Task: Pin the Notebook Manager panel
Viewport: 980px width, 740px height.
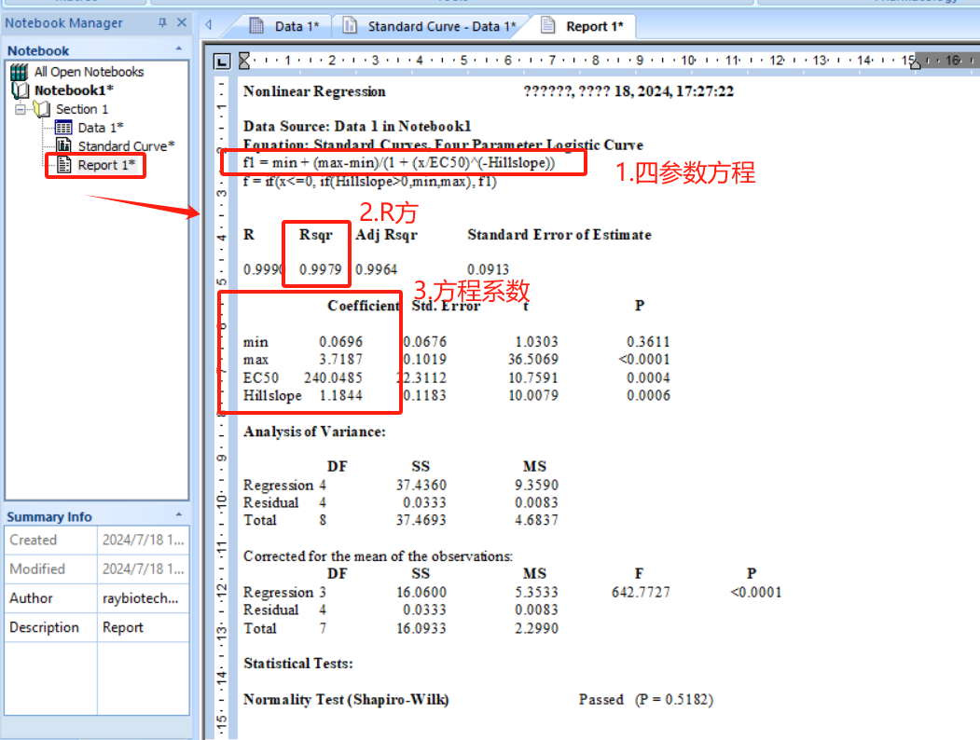Action: pyautogui.click(x=162, y=23)
